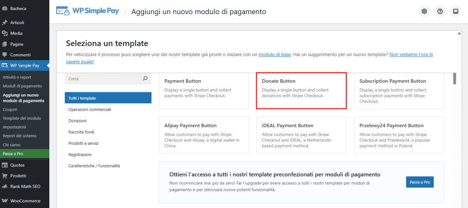
Task: Open settings via the gear icon
Action: point(424,11)
